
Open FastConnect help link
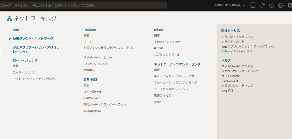(x=230, y=81)
